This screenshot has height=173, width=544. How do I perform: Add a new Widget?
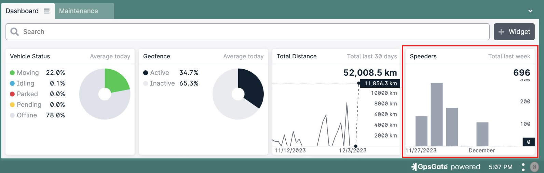coord(514,32)
